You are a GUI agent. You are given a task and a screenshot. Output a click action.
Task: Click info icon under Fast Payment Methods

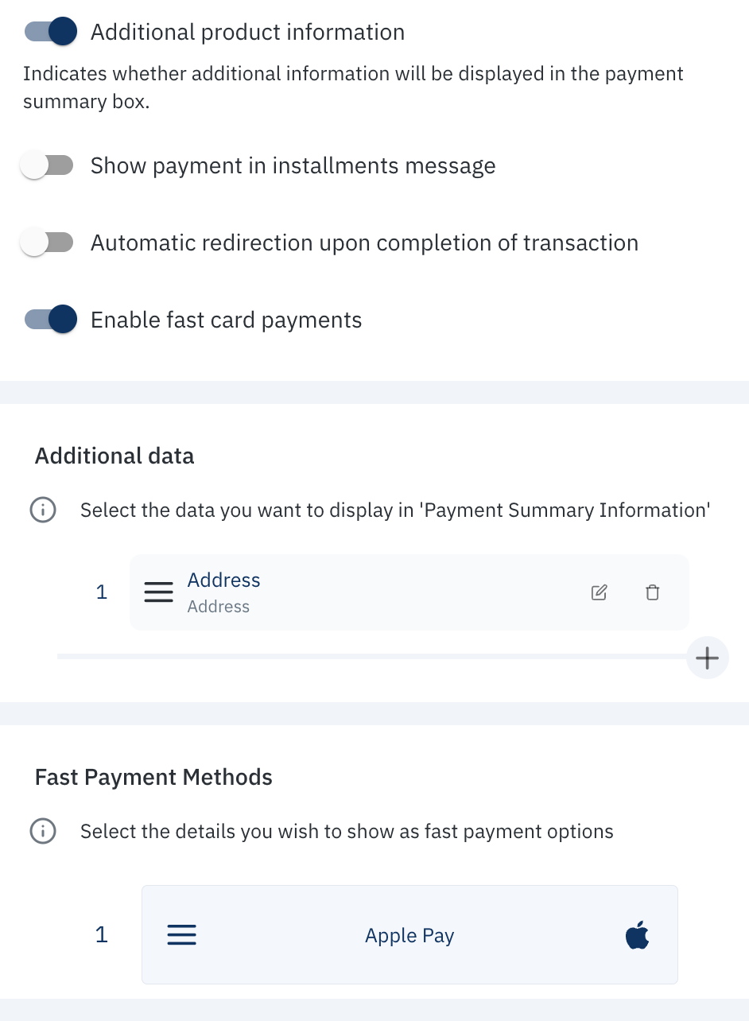pos(42,832)
